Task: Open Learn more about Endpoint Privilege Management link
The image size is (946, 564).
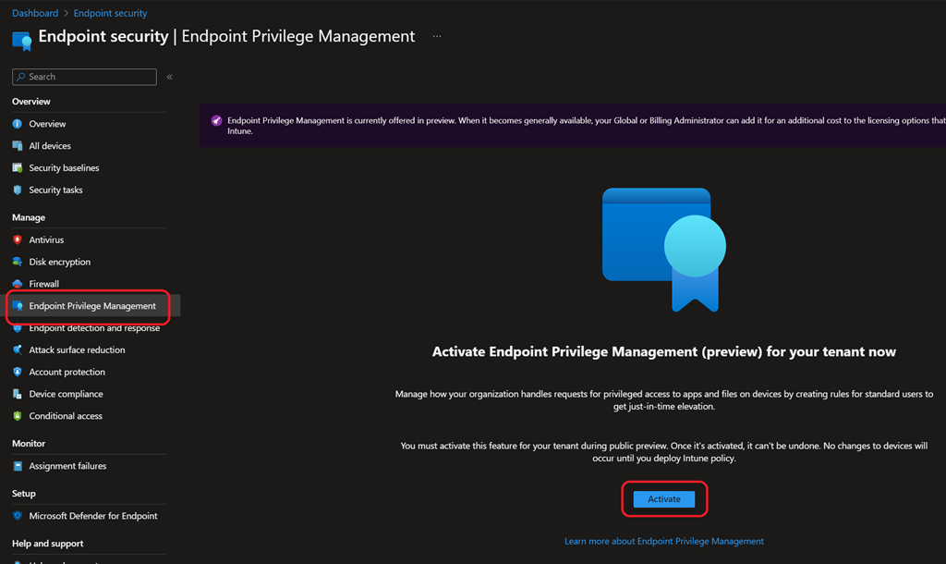Action: coord(663,541)
